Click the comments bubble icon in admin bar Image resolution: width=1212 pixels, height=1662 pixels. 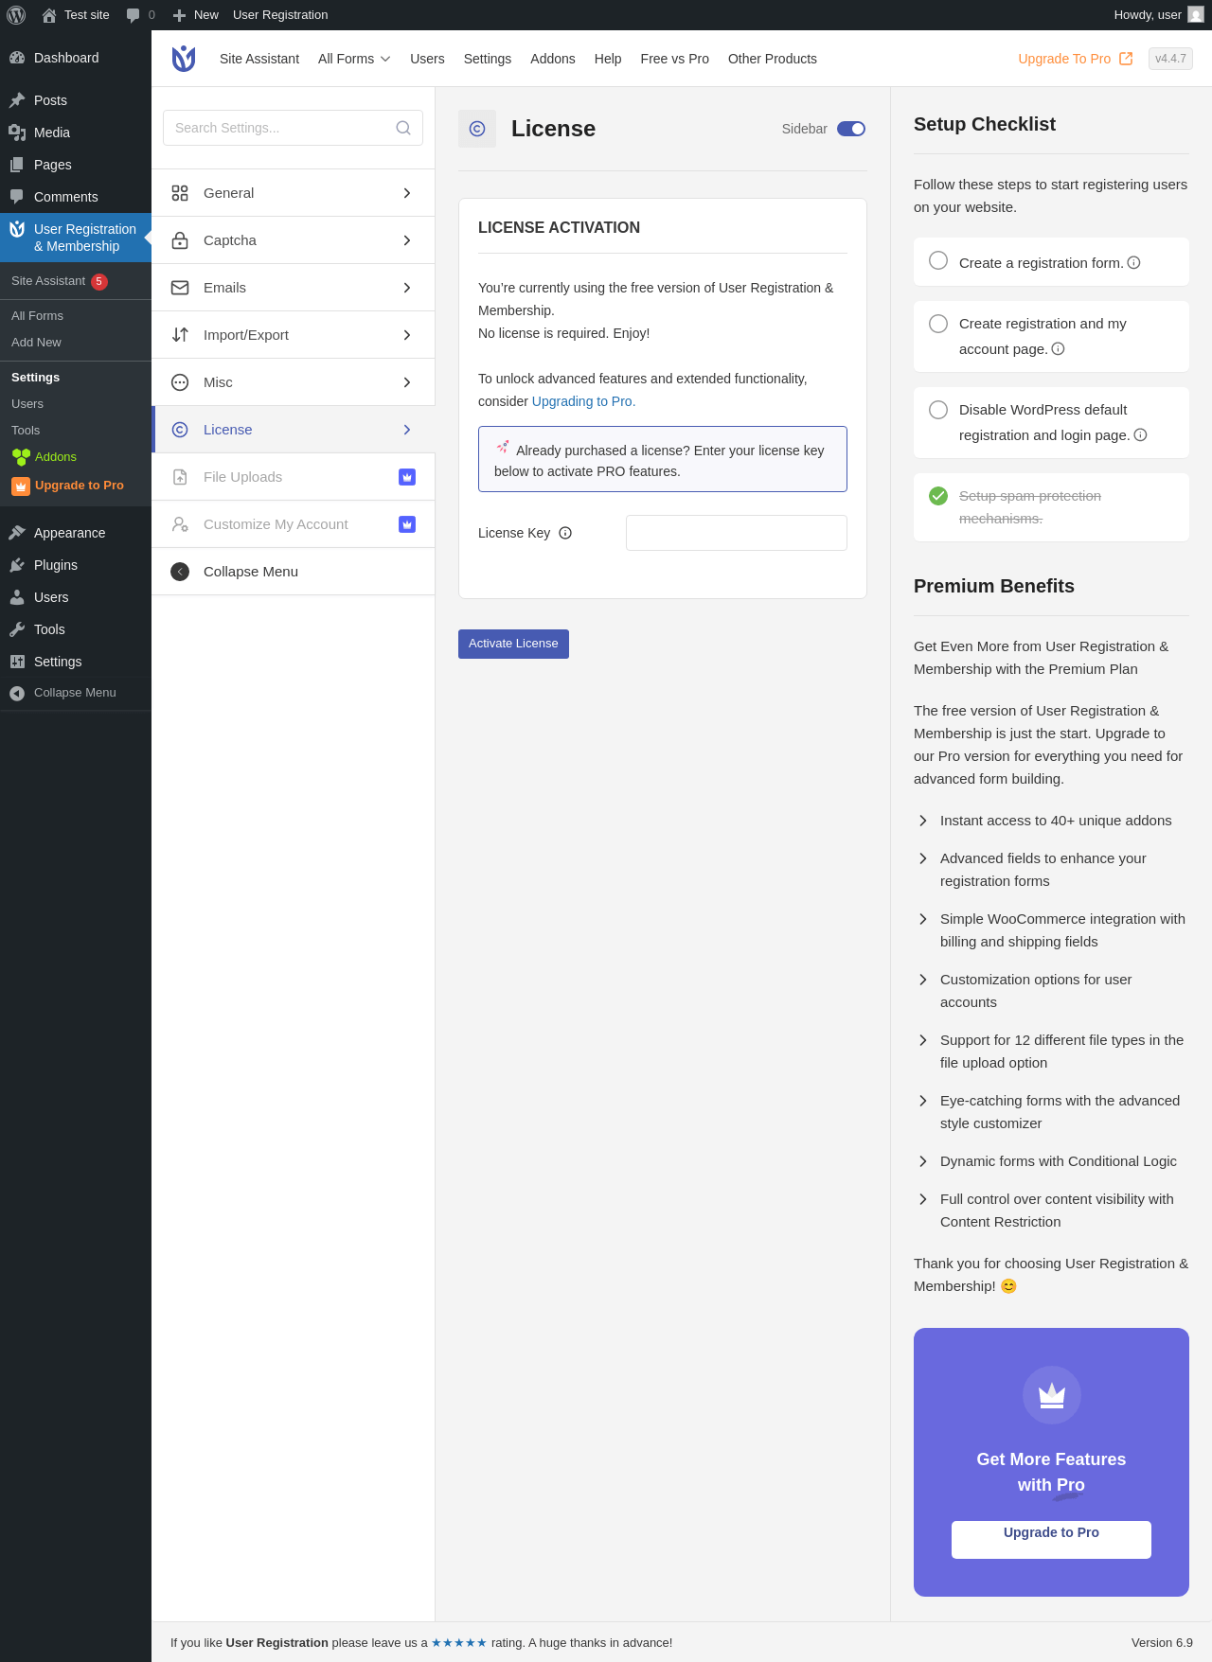(134, 15)
